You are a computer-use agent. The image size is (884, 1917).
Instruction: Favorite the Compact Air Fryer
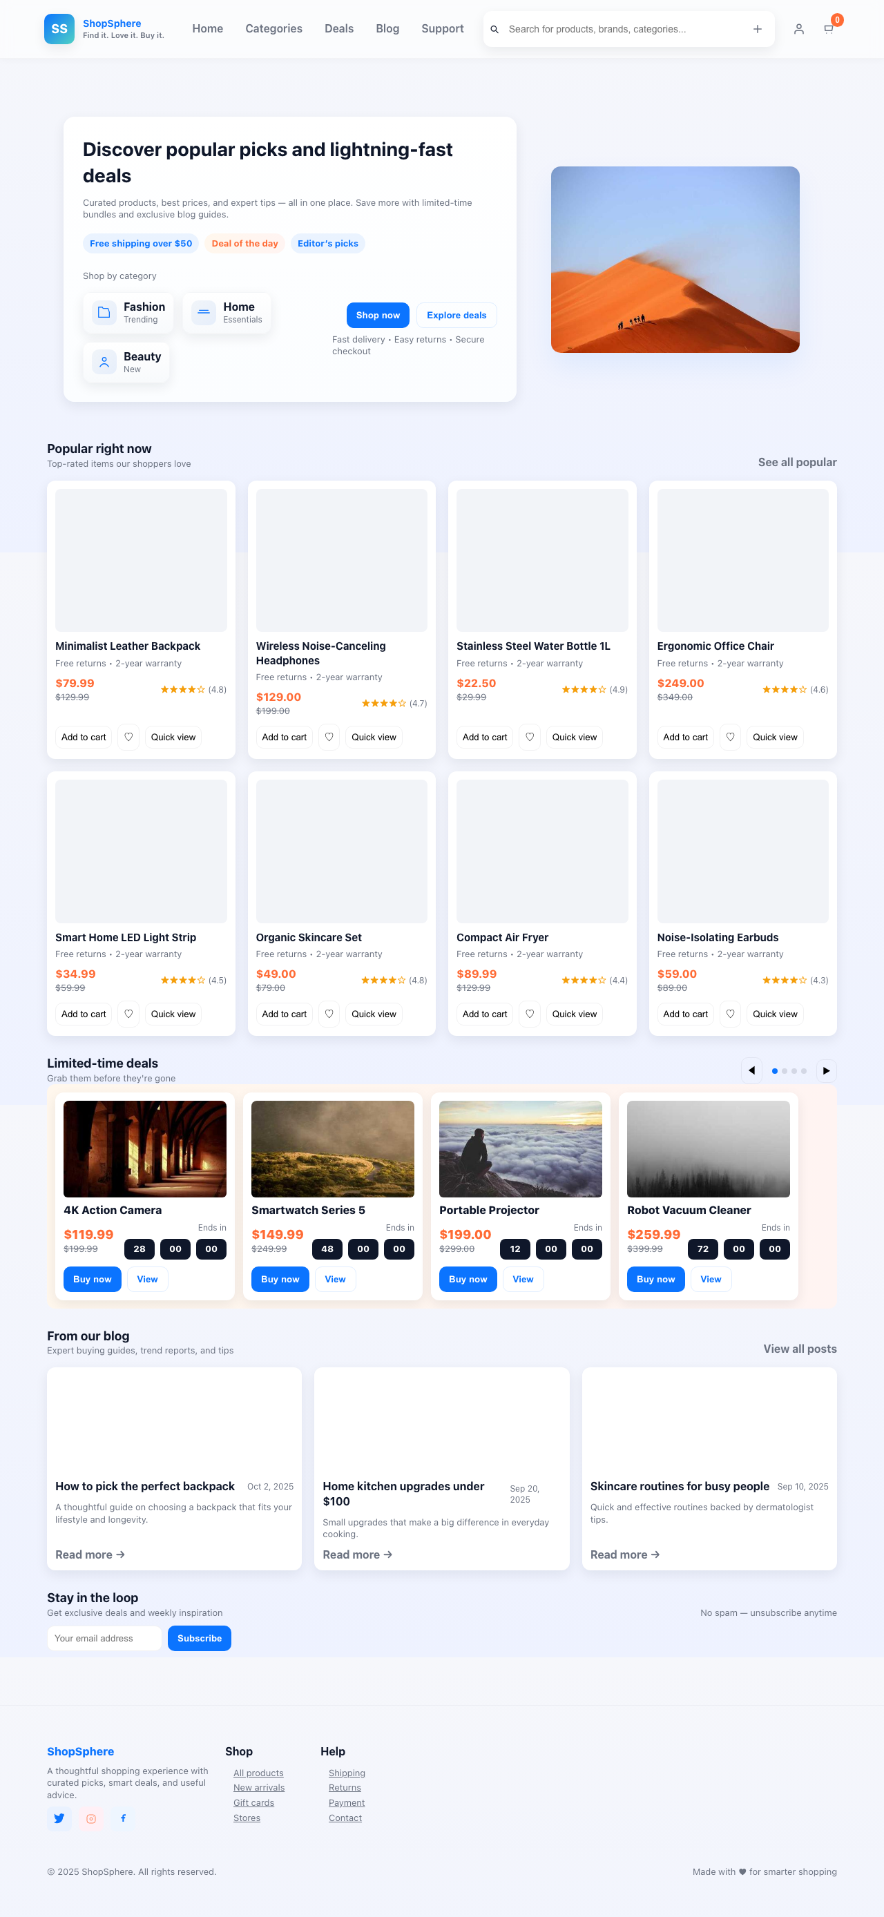(530, 1014)
